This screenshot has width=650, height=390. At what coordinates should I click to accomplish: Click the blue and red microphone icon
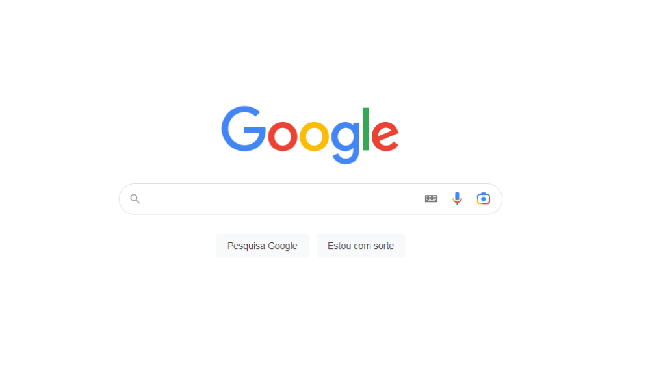(457, 198)
